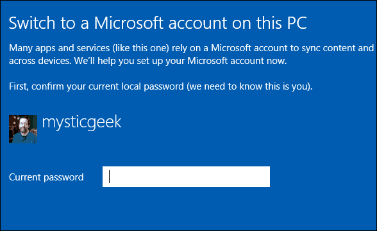
Task: Click the man's face in account avatar
Action: 23,125
